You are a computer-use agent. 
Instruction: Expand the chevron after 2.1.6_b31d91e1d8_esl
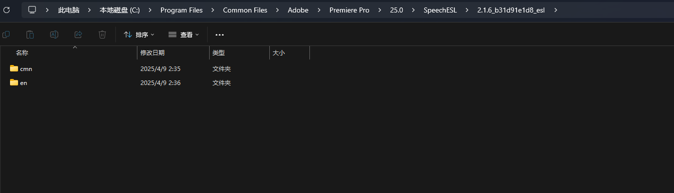click(x=556, y=10)
